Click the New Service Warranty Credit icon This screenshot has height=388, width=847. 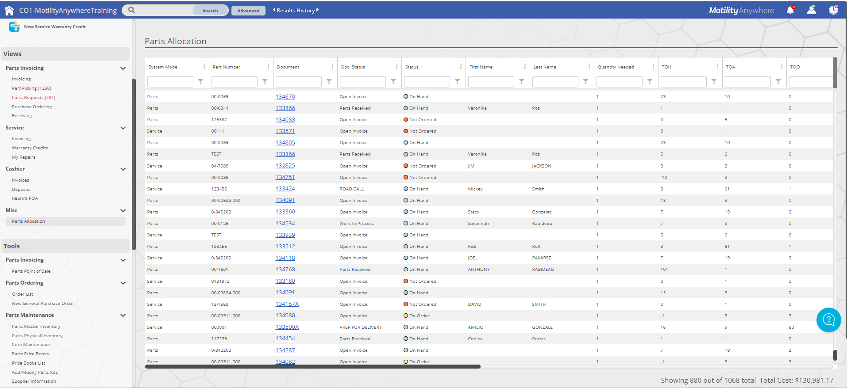(x=15, y=27)
